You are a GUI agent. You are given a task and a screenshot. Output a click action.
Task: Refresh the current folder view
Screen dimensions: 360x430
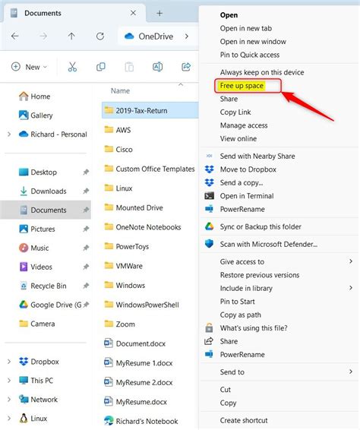[x=100, y=36]
